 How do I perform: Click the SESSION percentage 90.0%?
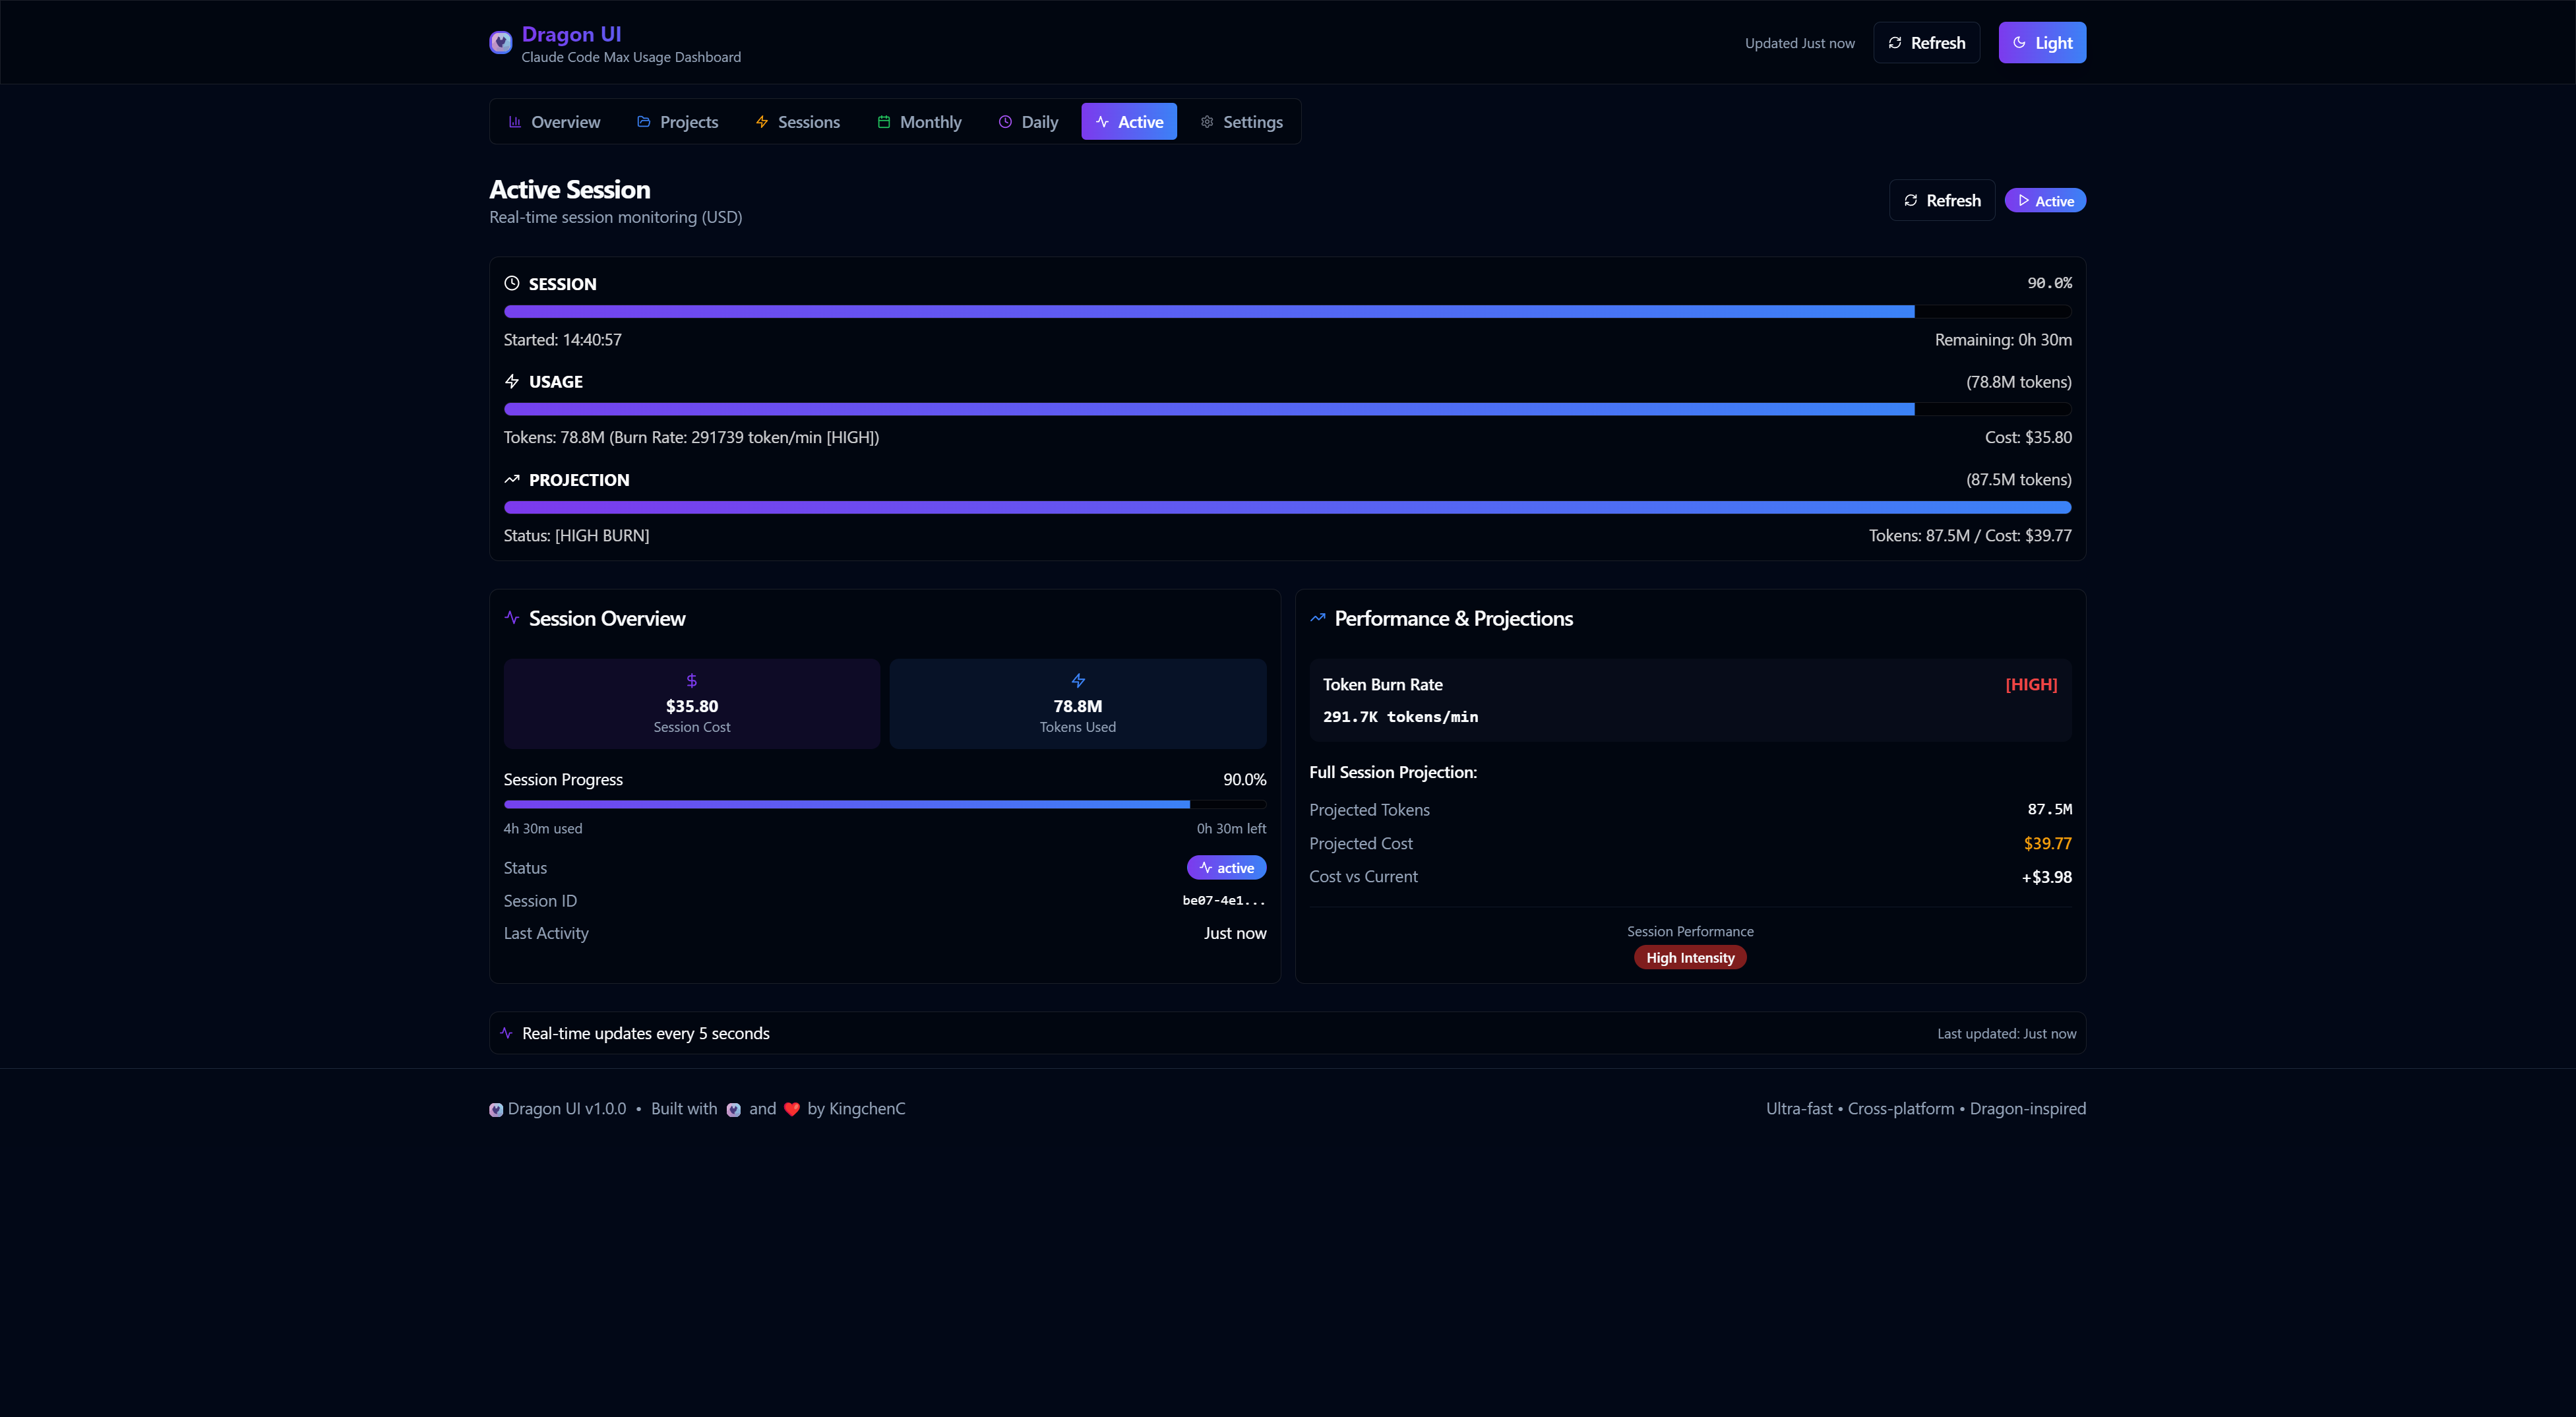[2049, 284]
